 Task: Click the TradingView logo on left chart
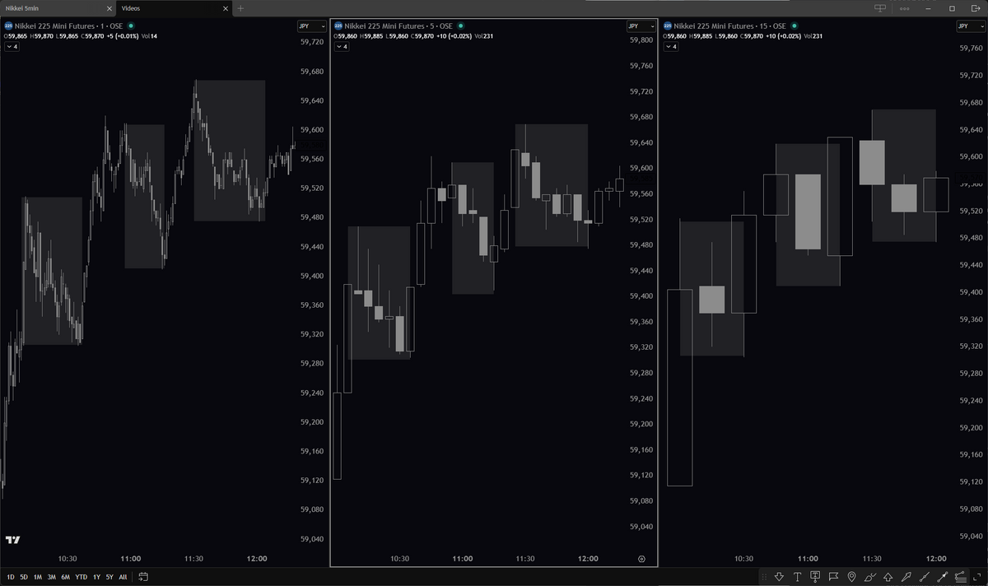click(x=12, y=541)
